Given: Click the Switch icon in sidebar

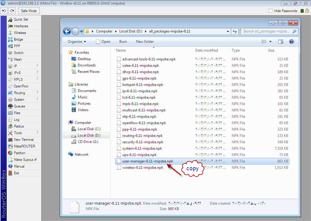Looking at the screenshot, I should [x=10, y=53].
